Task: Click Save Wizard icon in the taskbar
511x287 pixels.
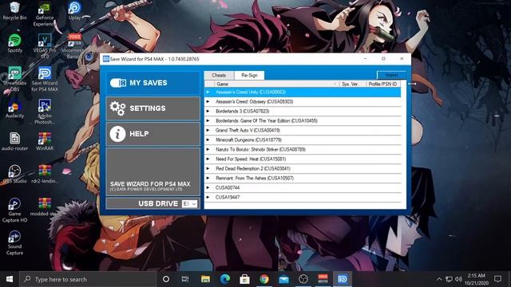Action: (x=343, y=279)
